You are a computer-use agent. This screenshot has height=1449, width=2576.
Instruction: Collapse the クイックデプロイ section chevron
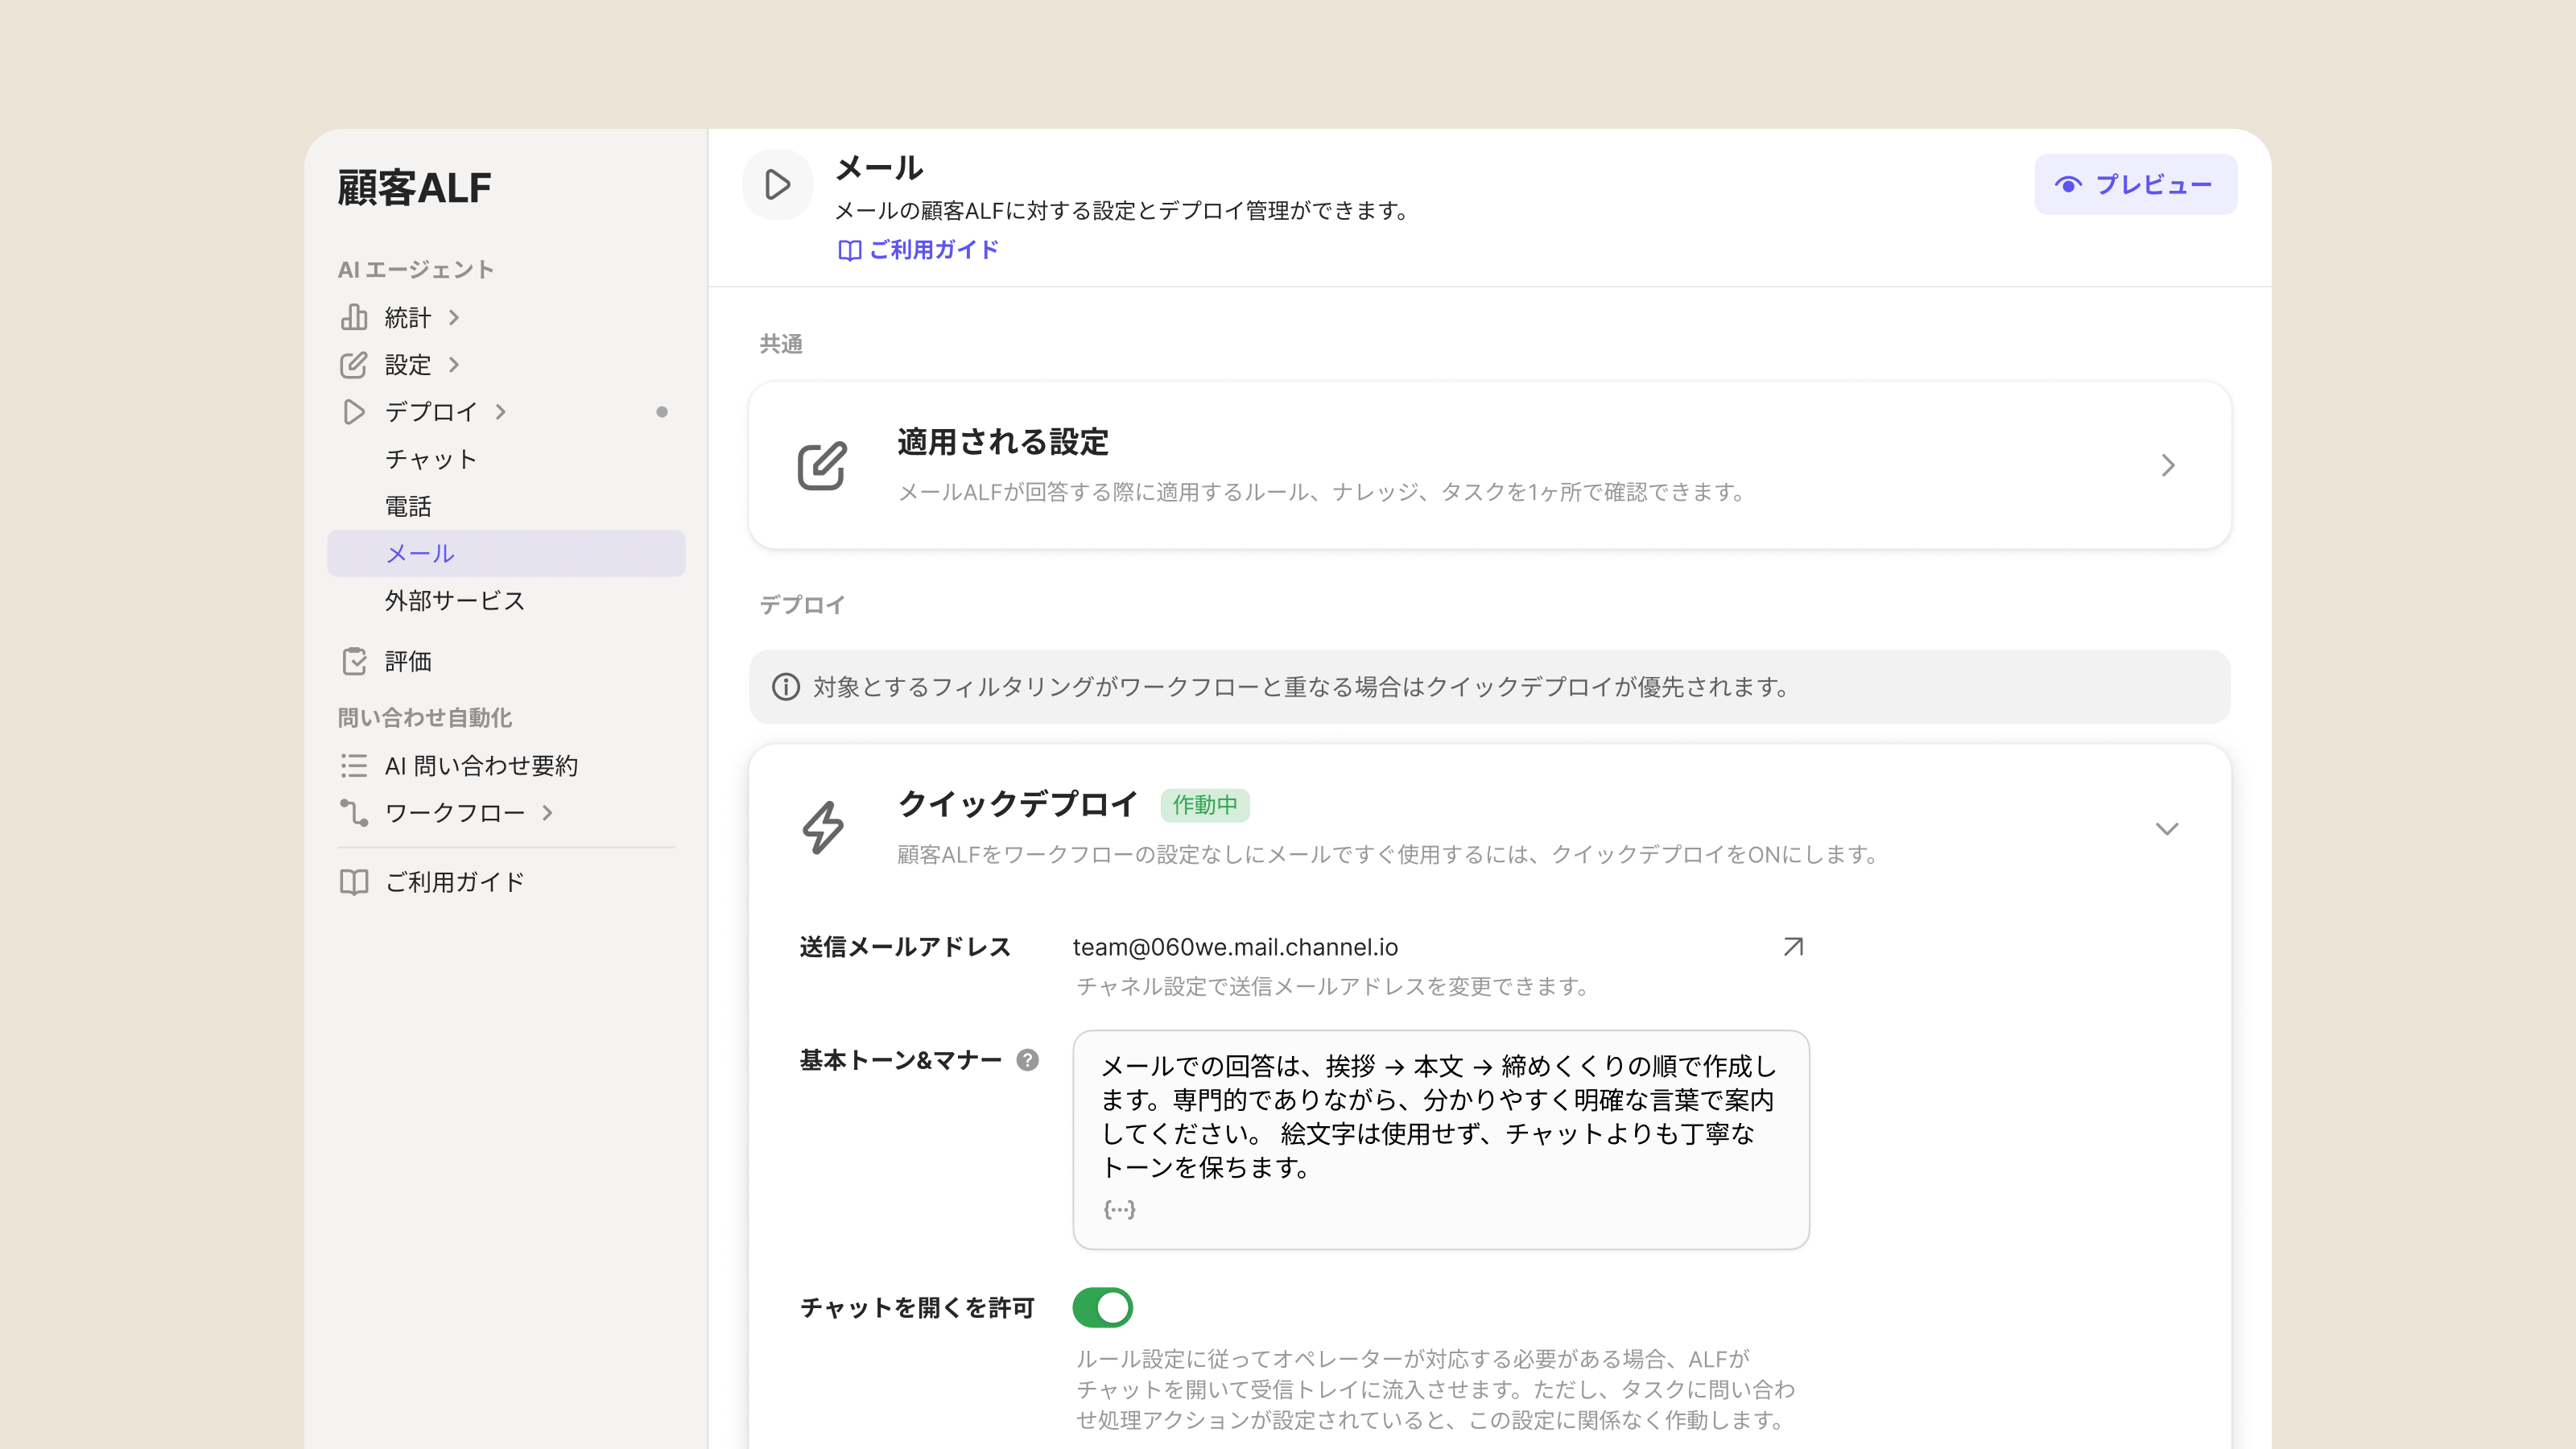pyautogui.click(x=2166, y=828)
